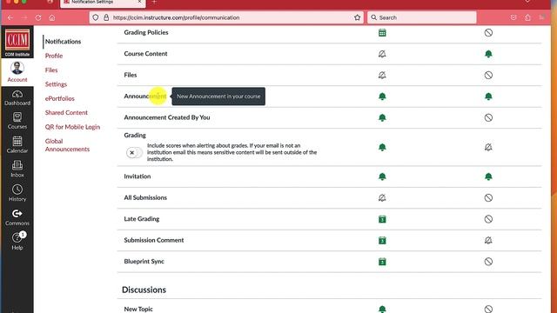The width and height of the screenshot is (557, 313).
Task: Open Account in Canvas sidebar
Action: (17, 72)
